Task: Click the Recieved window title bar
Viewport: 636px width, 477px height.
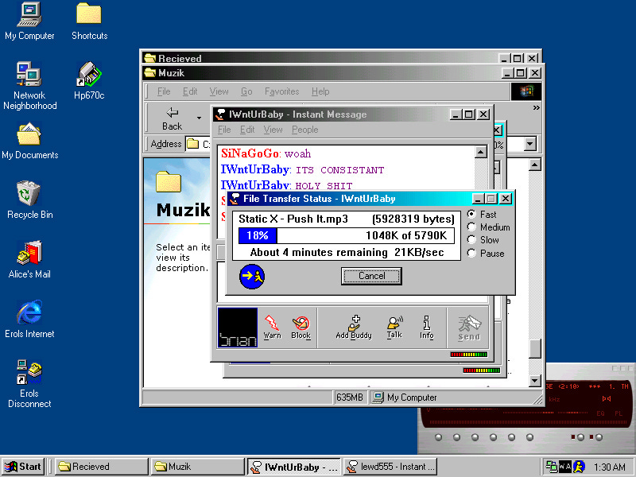Action: [321, 58]
